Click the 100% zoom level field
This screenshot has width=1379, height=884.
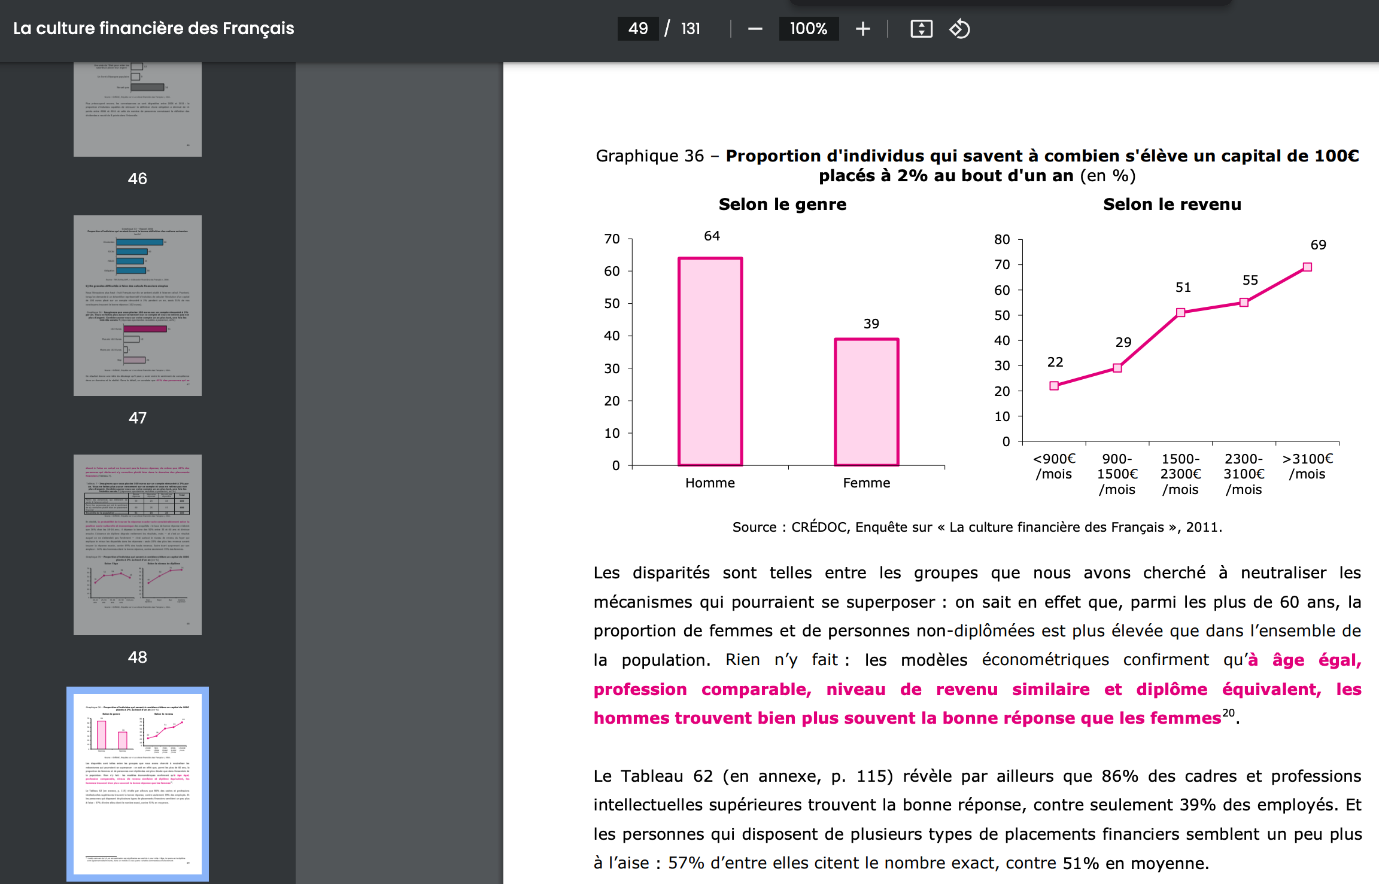point(809,29)
